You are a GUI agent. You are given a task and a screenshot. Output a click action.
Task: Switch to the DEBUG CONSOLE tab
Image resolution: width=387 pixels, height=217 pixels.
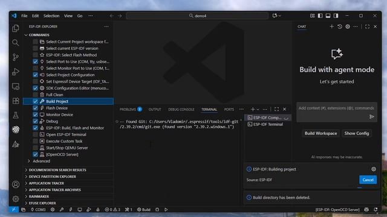(181, 109)
